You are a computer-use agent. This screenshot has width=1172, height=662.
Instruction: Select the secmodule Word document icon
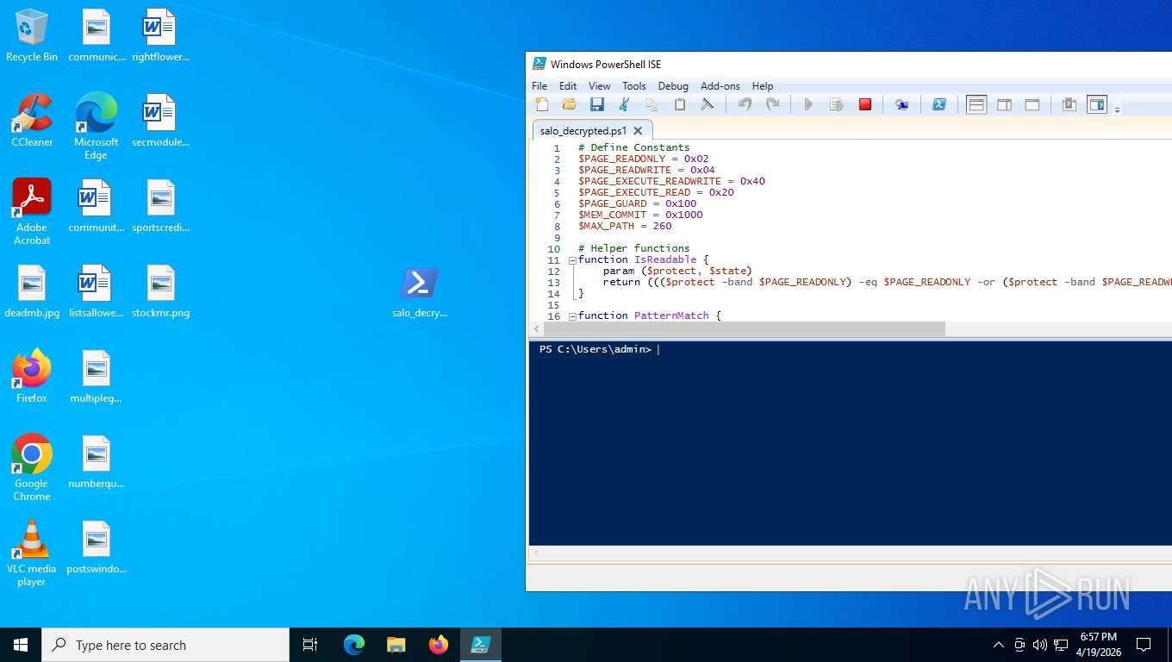coord(160,121)
